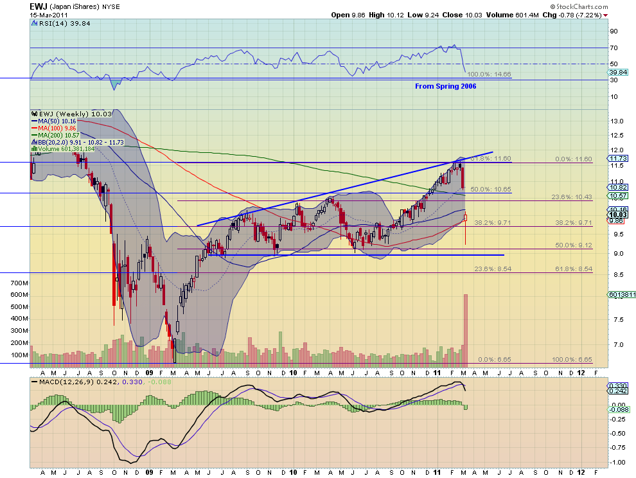Click the -0.088 MACD histogram axis tag
Screen dimensions: 636x478
point(618,409)
